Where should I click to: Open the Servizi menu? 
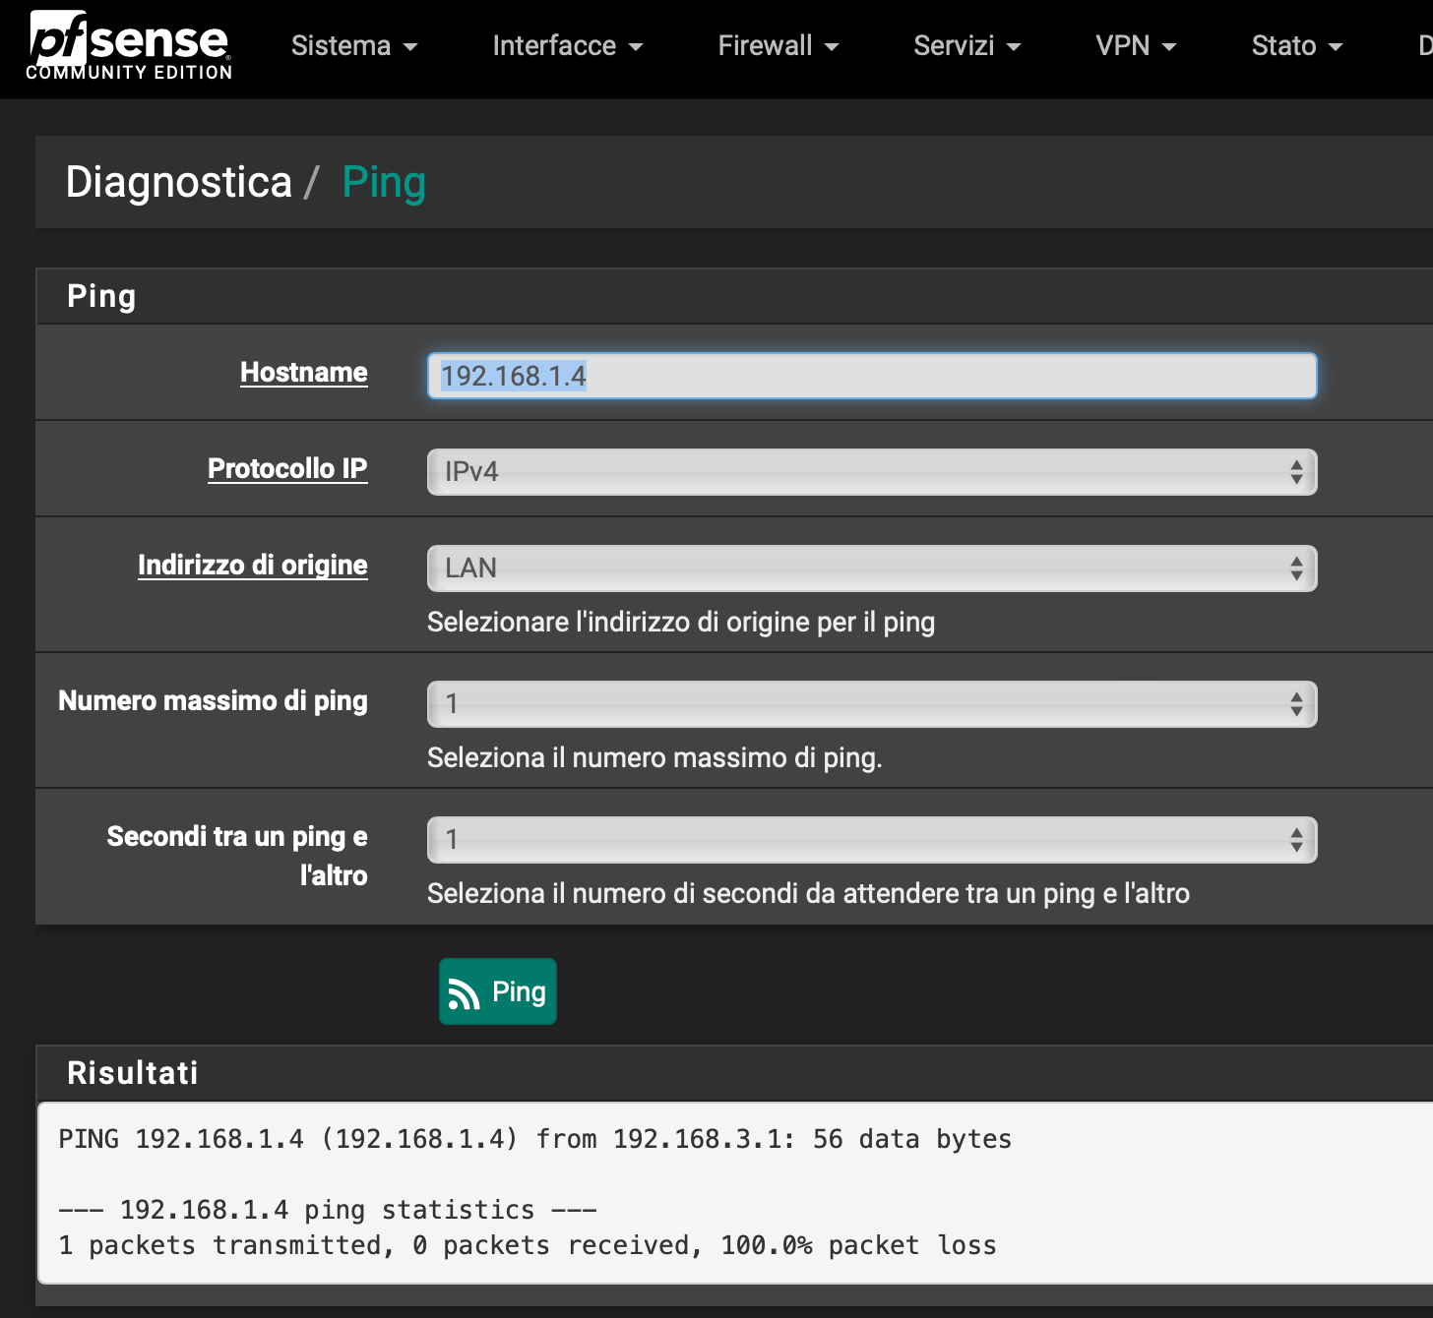click(966, 46)
